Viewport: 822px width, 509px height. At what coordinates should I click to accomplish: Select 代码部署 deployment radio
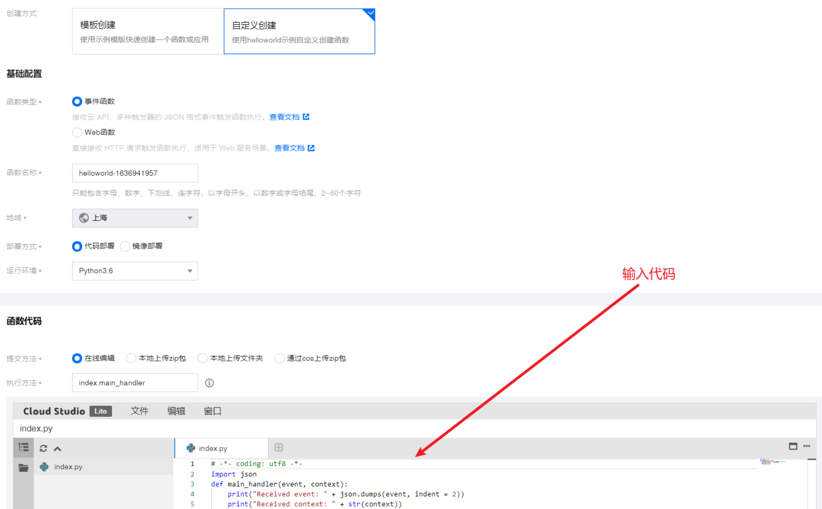point(77,246)
